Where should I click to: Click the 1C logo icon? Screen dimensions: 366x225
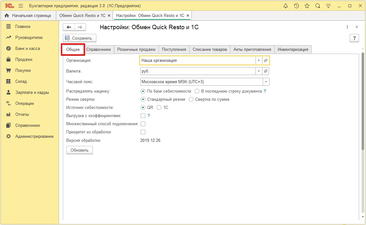coord(9,6)
